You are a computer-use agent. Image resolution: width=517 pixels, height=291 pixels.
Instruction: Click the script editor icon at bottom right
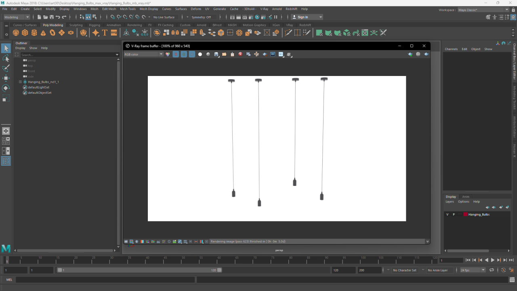512,280
